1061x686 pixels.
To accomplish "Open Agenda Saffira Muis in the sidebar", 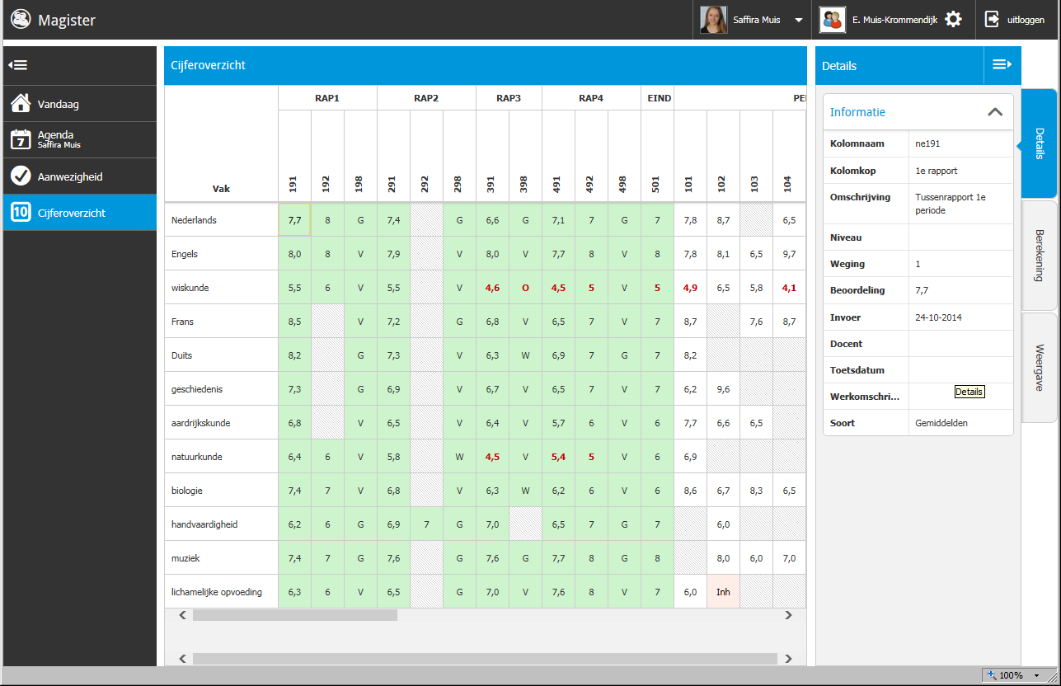I will (79, 139).
